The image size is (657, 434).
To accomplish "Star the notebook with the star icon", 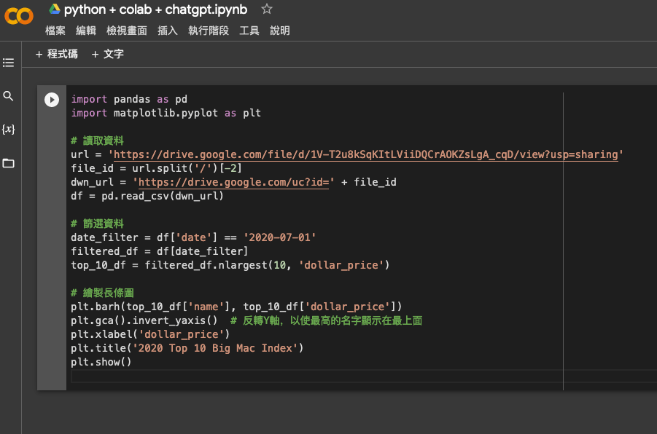I will click(x=266, y=9).
